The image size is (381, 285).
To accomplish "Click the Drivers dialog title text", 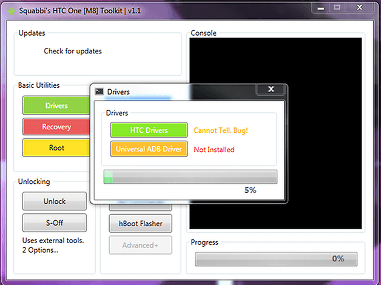I will 118,92.
